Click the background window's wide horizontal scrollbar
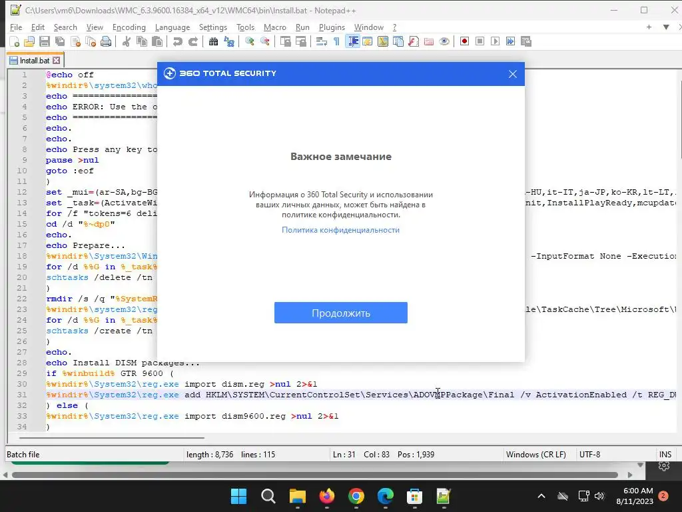Viewport: 682px width, 512px height. click(315, 475)
